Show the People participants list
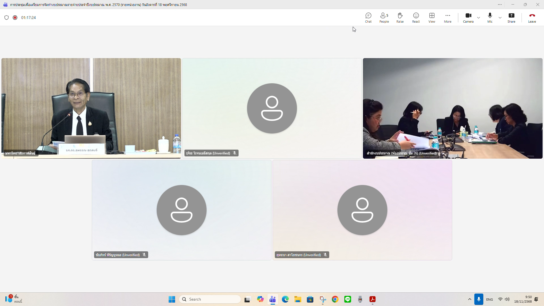This screenshot has width=544, height=306. click(384, 18)
